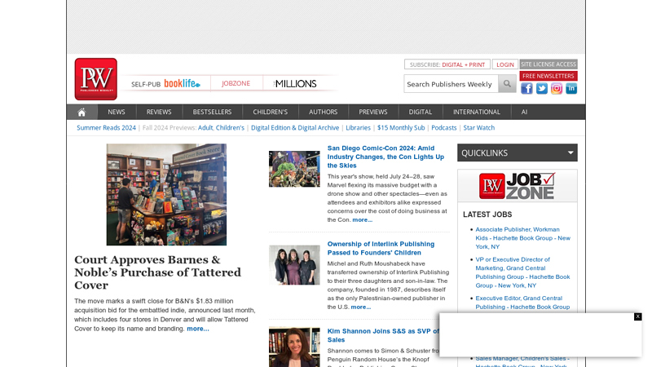Screen dimensions: 652x367
Task: Click the Interlink Publishing article thumbnail
Action: pyautogui.click(x=294, y=265)
